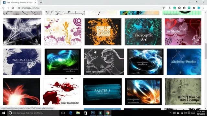Open the taskbar clock and date
Screen dimensions: 207x116
pyautogui.click(x=201, y=113)
